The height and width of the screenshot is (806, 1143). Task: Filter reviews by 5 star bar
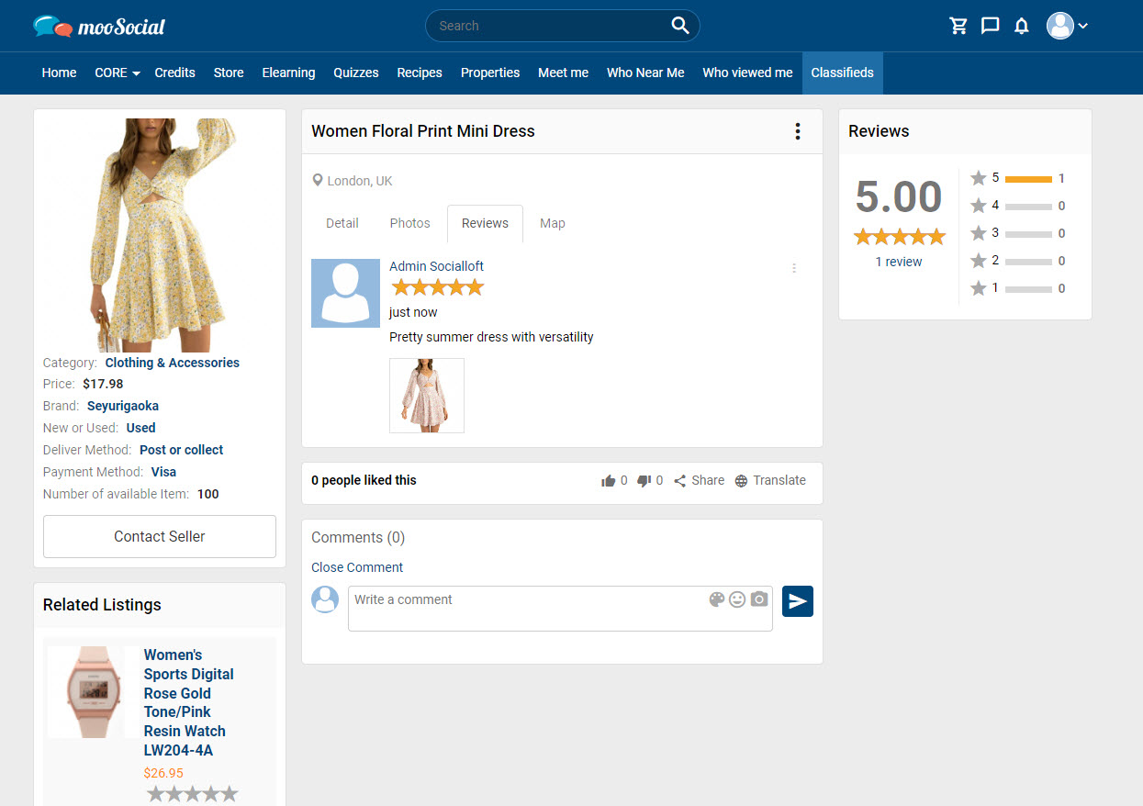1028,179
